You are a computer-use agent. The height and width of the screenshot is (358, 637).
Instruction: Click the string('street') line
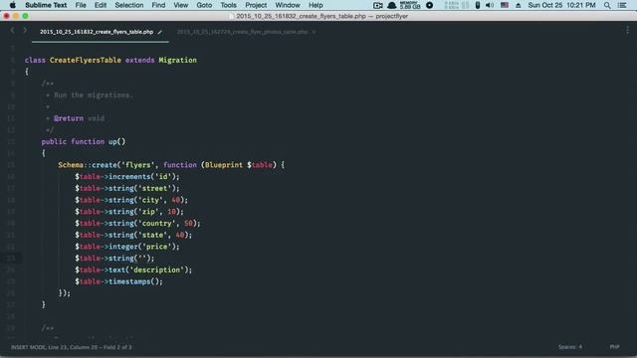pyautogui.click(x=127, y=188)
